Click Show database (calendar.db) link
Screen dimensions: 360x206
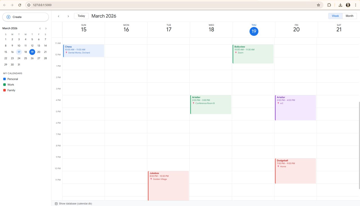pos(75,203)
